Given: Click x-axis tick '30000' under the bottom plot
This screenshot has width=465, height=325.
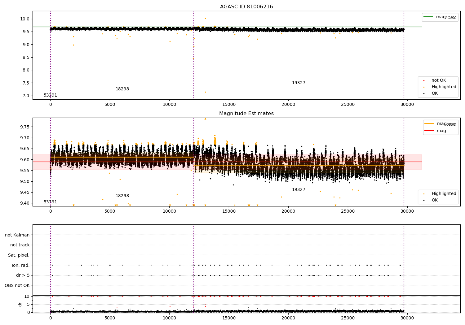Looking at the screenshot, I should [407, 318].
